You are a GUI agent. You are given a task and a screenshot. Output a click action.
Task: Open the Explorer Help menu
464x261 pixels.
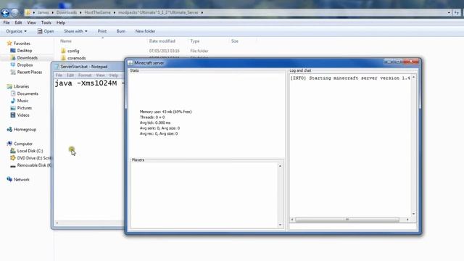(x=61, y=22)
